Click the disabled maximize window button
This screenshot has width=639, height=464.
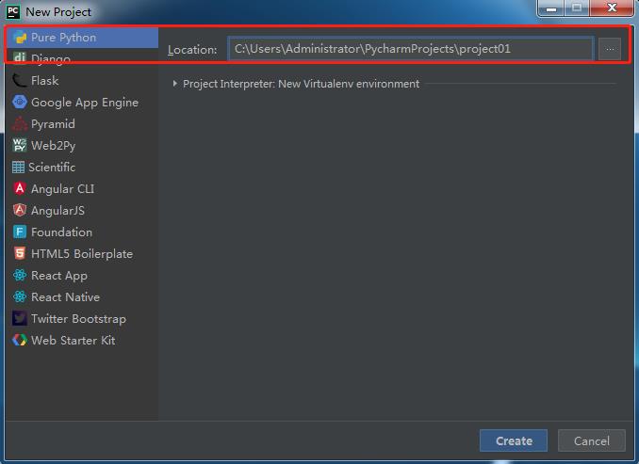tap(577, 8)
